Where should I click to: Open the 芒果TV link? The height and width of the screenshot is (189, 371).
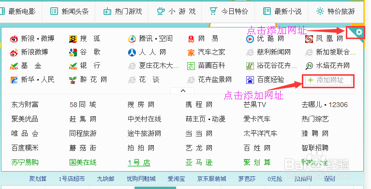[x=255, y=105]
